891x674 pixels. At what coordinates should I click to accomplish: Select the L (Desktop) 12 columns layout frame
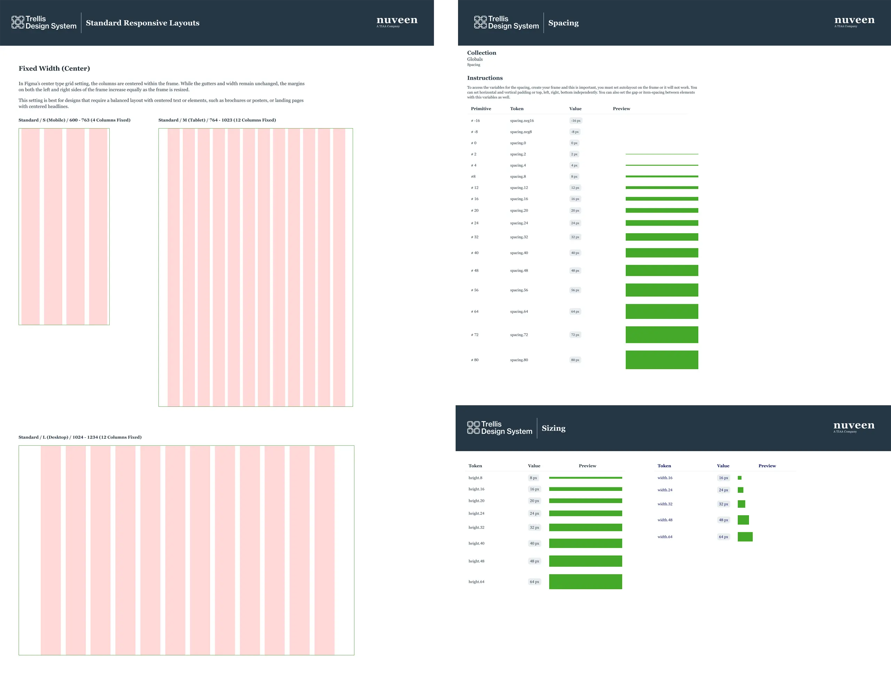point(186,550)
